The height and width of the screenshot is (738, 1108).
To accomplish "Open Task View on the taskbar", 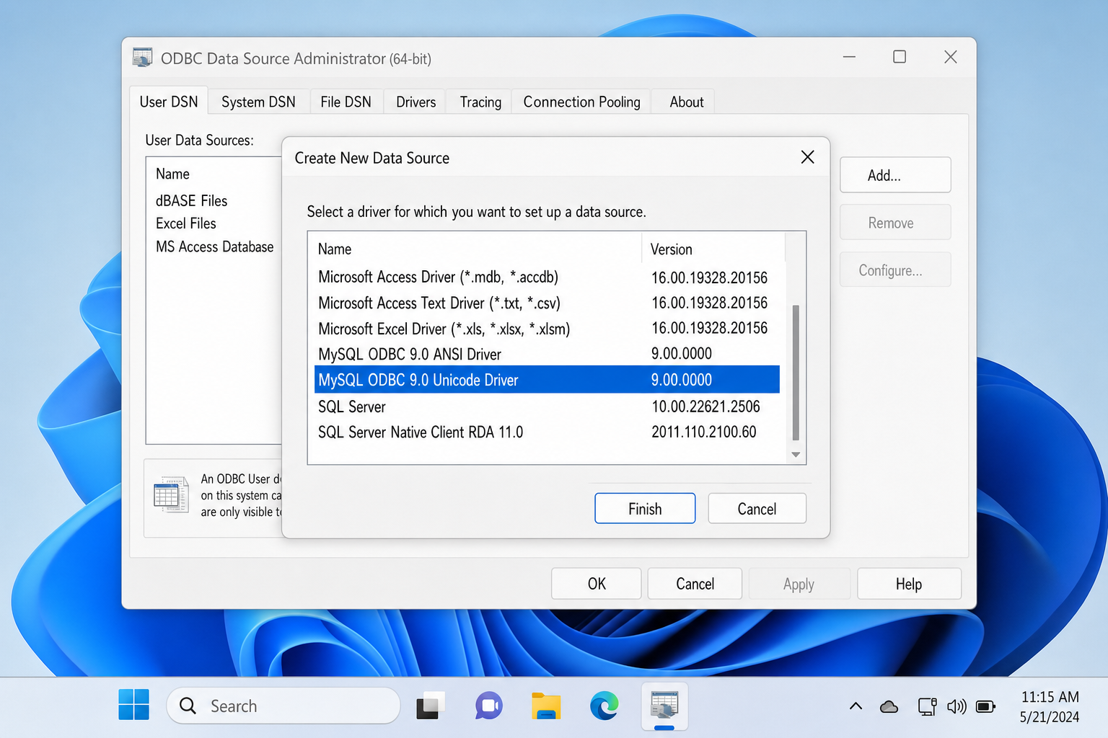I will click(431, 706).
